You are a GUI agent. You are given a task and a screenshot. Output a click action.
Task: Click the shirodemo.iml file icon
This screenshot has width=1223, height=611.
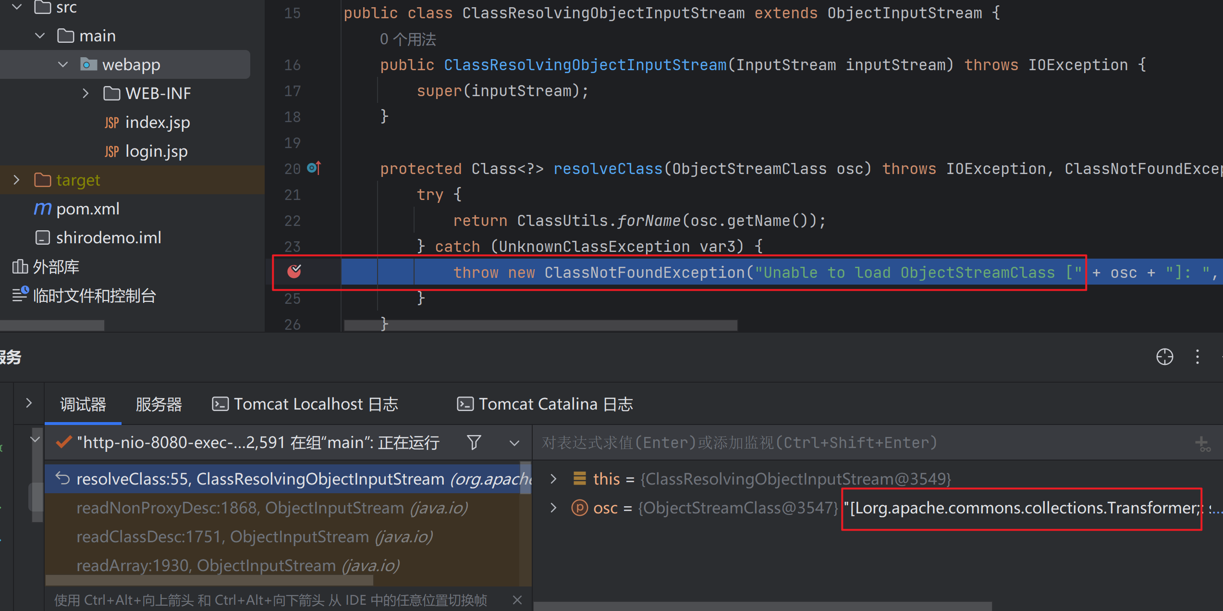point(43,237)
